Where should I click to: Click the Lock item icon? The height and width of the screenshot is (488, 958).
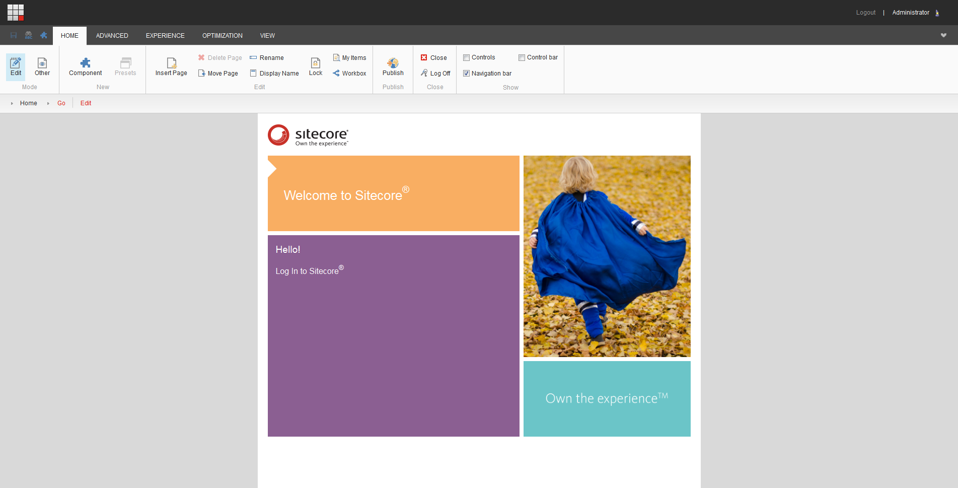pyautogui.click(x=316, y=63)
